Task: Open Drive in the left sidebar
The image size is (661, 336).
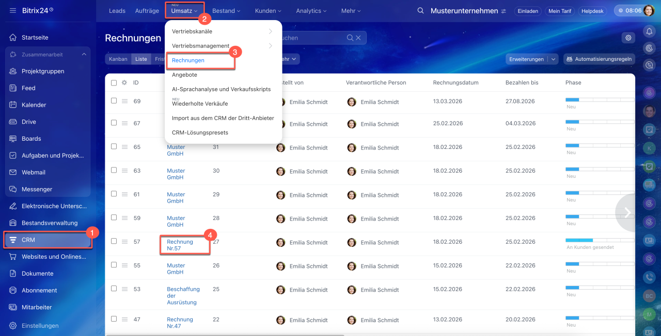Action: coord(29,122)
